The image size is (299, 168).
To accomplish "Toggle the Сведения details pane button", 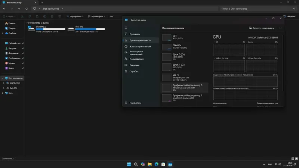I will tap(289, 16).
